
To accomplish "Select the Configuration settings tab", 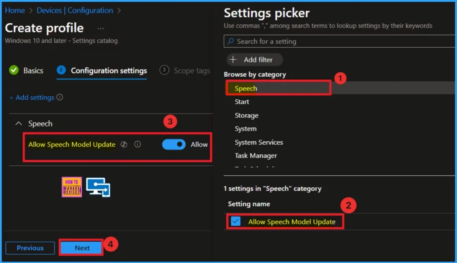I will (102, 70).
